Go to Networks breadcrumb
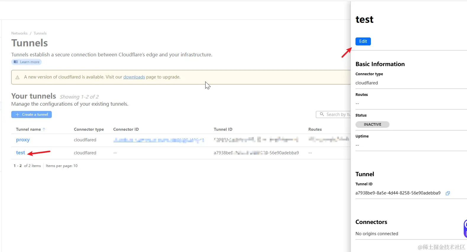 tap(19, 33)
